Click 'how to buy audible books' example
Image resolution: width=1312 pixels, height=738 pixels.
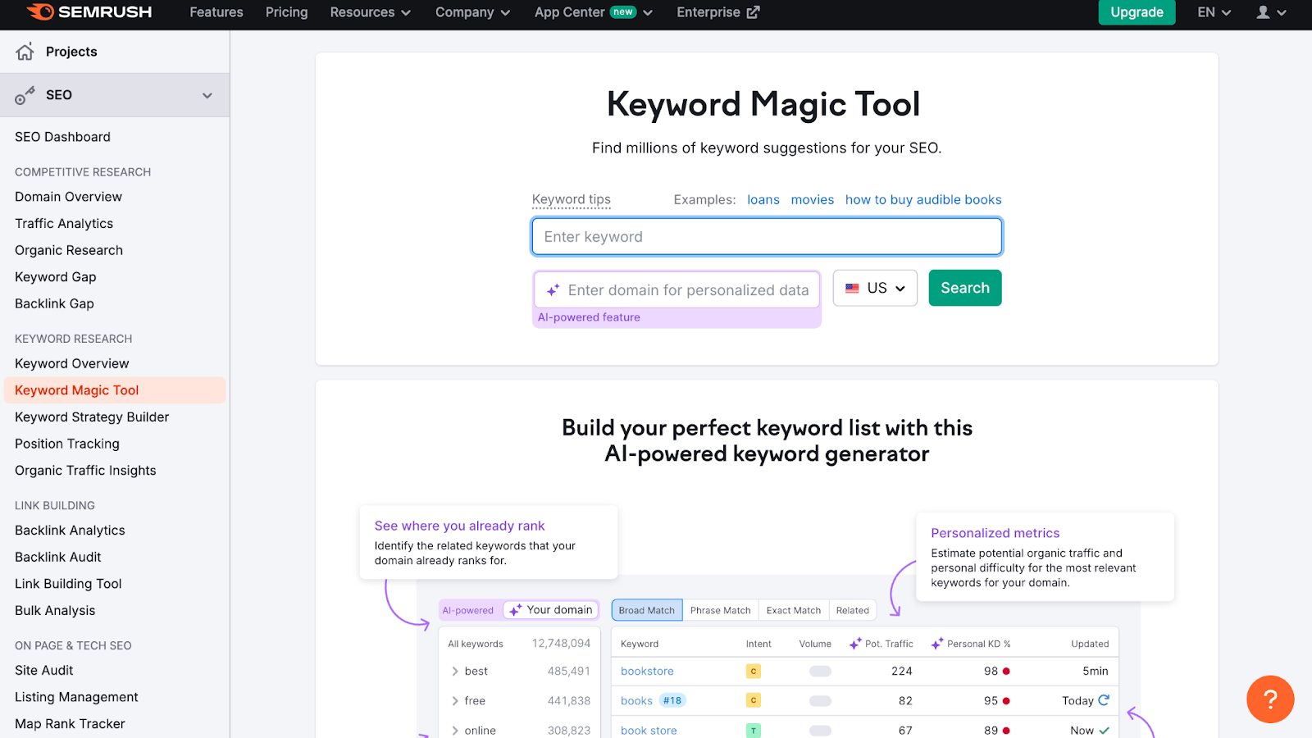(923, 199)
